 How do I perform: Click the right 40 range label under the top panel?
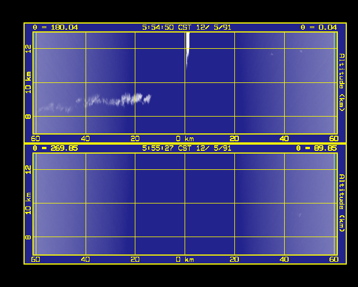[284, 138]
